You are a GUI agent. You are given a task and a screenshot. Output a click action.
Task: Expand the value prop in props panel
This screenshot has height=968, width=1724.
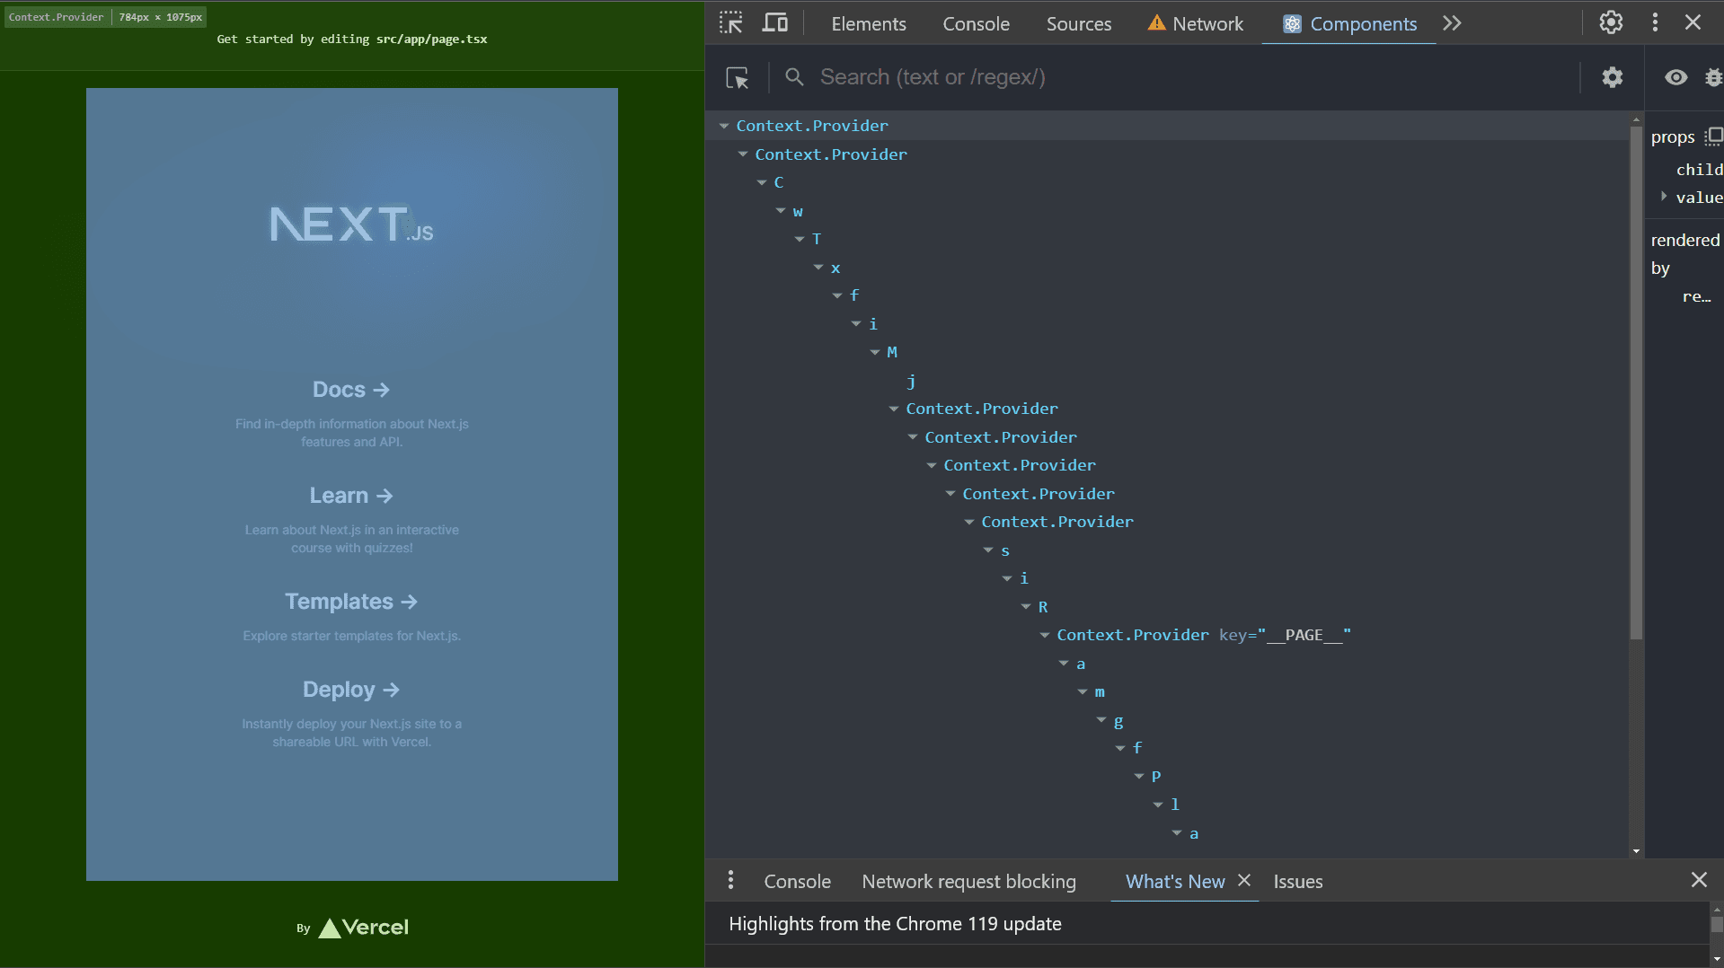tap(1664, 197)
